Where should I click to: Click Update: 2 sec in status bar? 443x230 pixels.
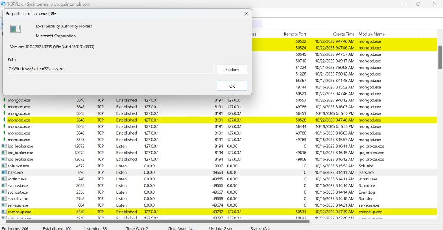pos(221,228)
